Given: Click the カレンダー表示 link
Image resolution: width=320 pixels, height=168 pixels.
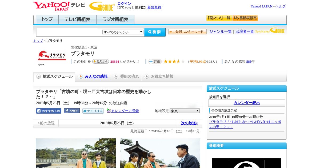Looking at the screenshot, I should (247, 103).
